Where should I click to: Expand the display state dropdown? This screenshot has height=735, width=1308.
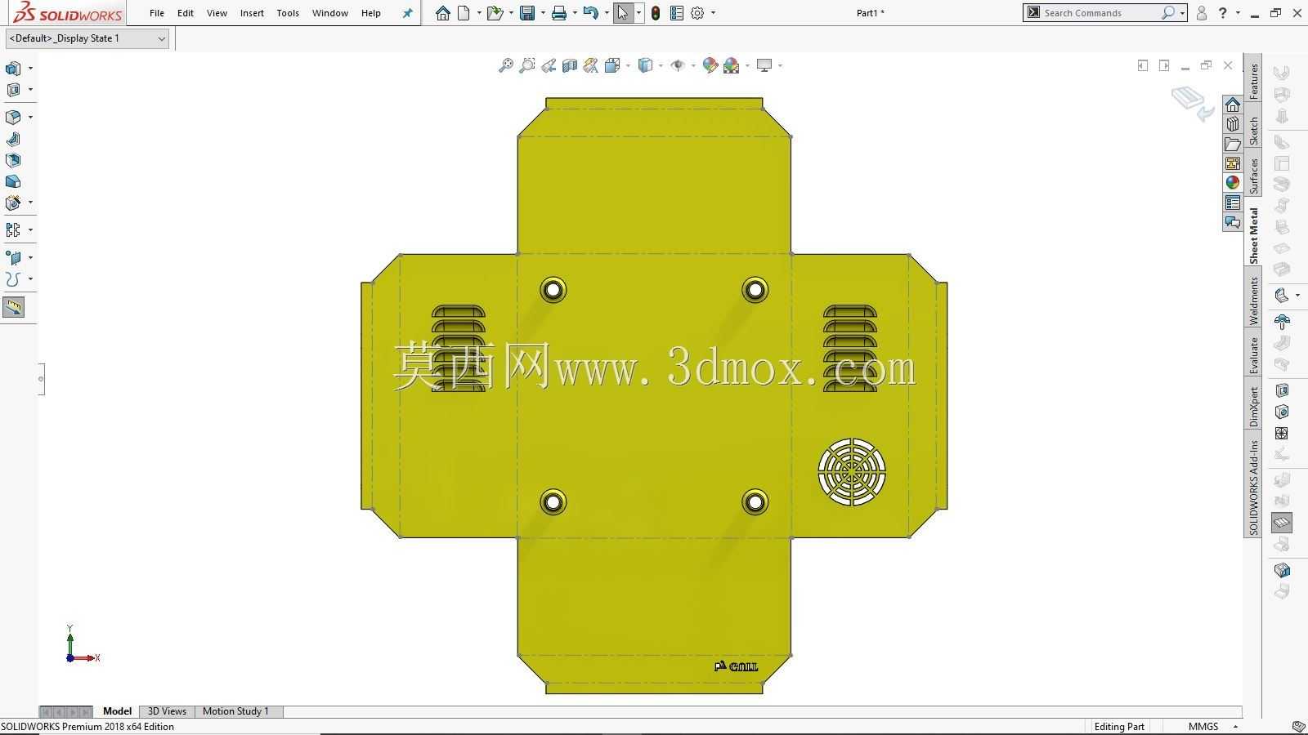[x=161, y=38]
